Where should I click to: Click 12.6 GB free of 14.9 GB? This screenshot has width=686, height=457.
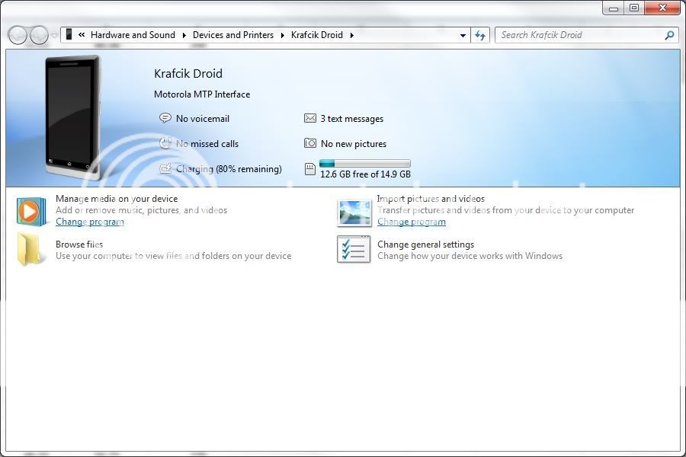(x=365, y=174)
